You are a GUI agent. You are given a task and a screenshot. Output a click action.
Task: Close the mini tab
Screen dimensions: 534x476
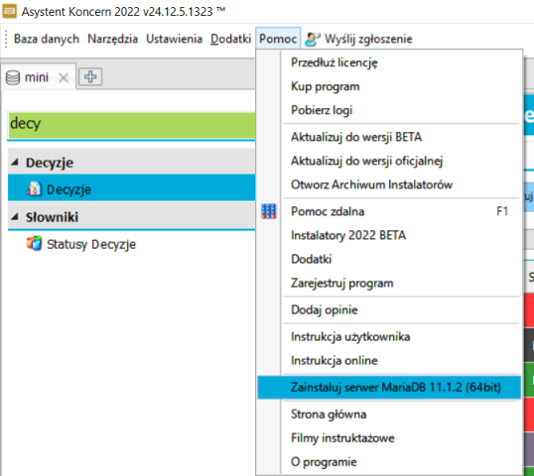pos(64,78)
